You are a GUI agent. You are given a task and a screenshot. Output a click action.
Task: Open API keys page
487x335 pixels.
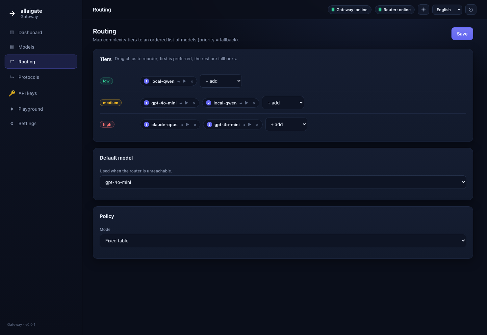(x=41, y=93)
